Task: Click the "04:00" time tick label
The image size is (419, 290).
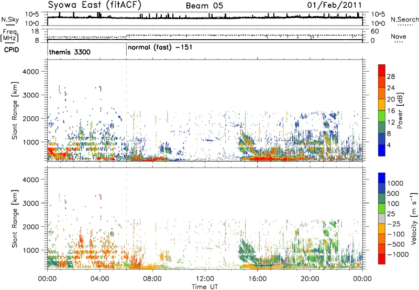Action: coord(100,279)
